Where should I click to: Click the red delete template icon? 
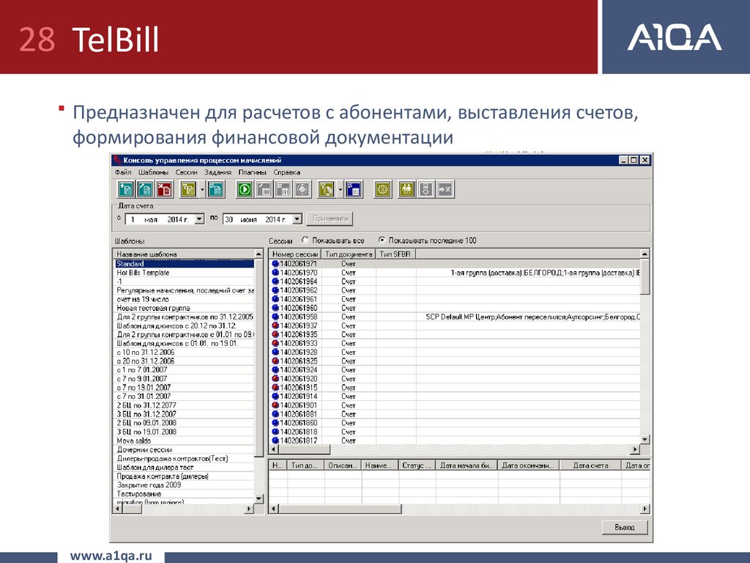pyautogui.click(x=164, y=190)
